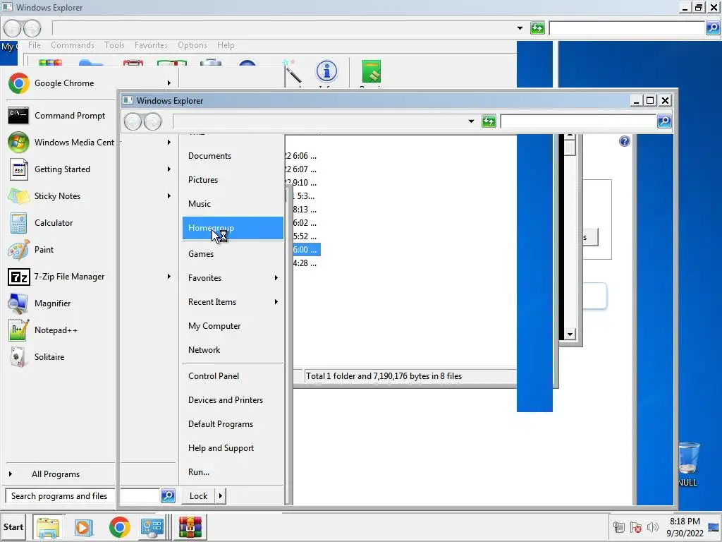Viewport: 722px width, 542px height.
Task: Click search icon in back Explorer window
Action: coord(713,28)
